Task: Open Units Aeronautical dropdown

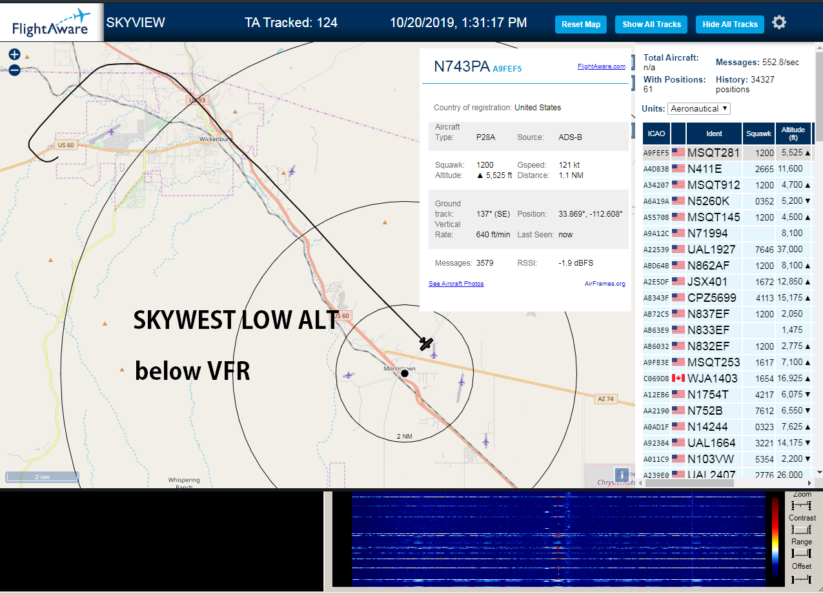Action: tap(699, 108)
